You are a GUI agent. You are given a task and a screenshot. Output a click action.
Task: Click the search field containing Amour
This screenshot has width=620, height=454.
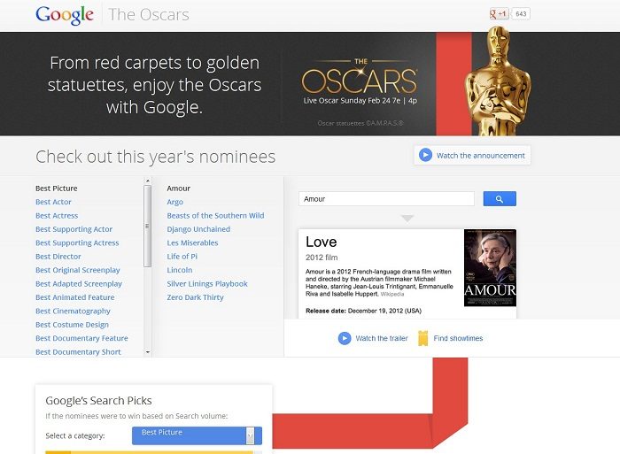(386, 199)
